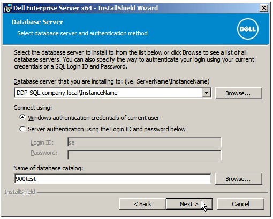Browse for the database catalog name
The image size is (273, 219).
point(238,179)
